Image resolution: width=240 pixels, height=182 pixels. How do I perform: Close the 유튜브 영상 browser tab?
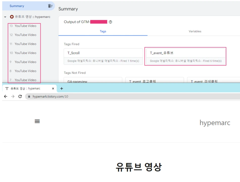click(x=53, y=88)
